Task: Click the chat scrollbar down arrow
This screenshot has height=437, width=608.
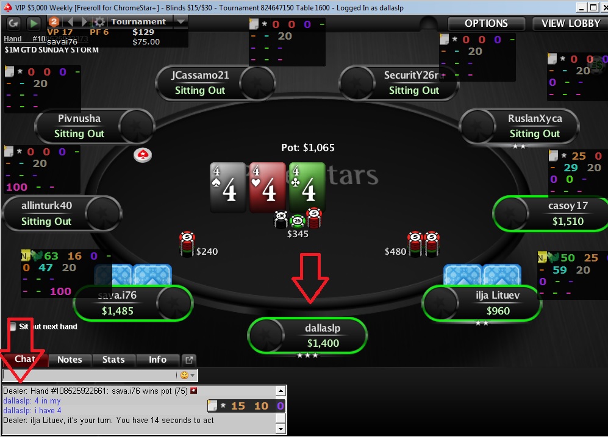Action: click(x=281, y=428)
